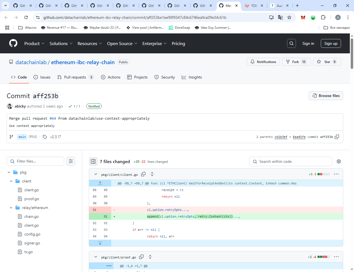Open the Insights tab

(192, 77)
